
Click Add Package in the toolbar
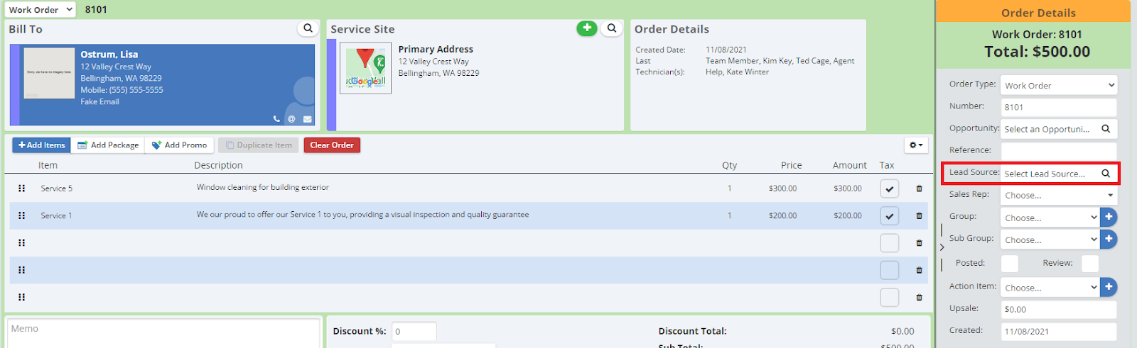[x=108, y=145]
